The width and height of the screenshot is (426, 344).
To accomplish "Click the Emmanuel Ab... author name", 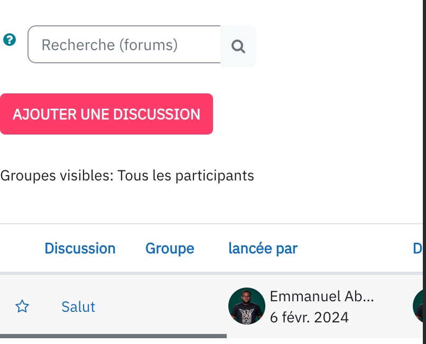I will point(322,296).
